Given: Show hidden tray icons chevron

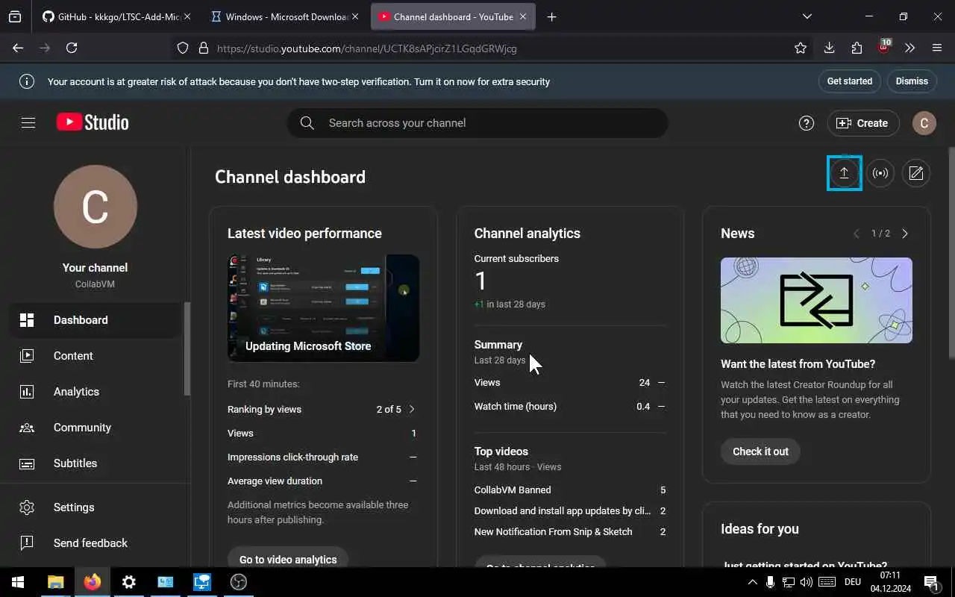Looking at the screenshot, I should pyautogui.click(x=752, y=582).
